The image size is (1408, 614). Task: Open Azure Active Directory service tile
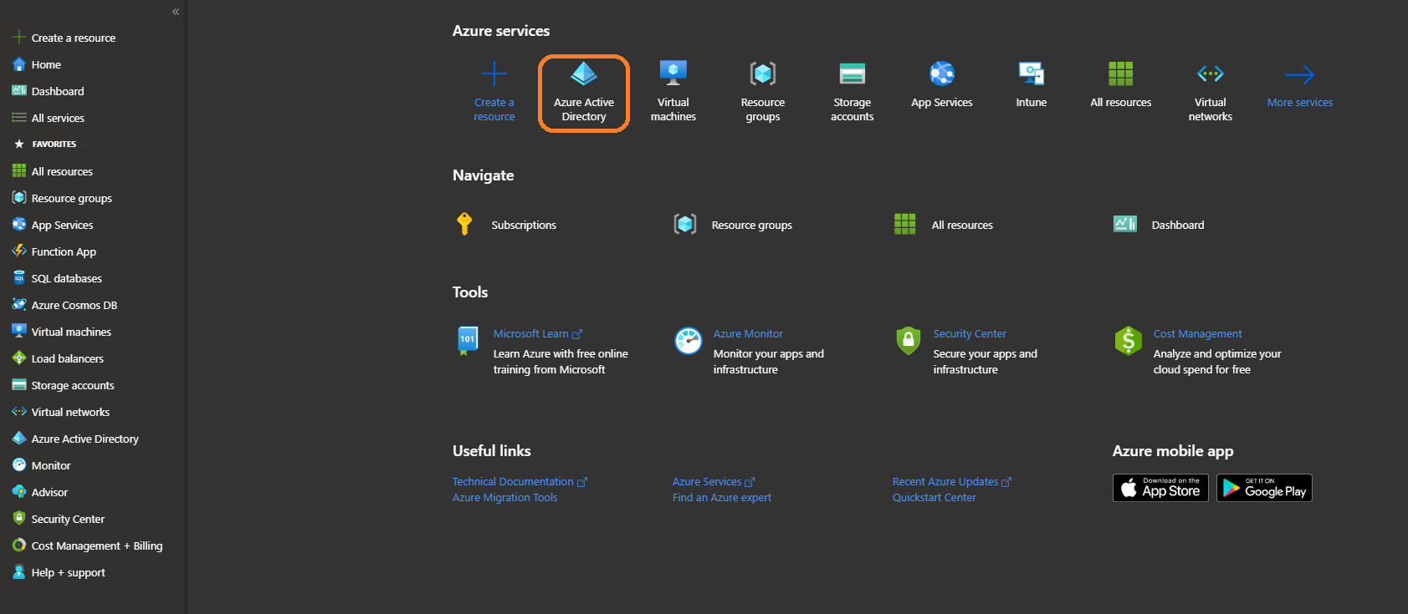pyautogui.click(x=584, y=92)
